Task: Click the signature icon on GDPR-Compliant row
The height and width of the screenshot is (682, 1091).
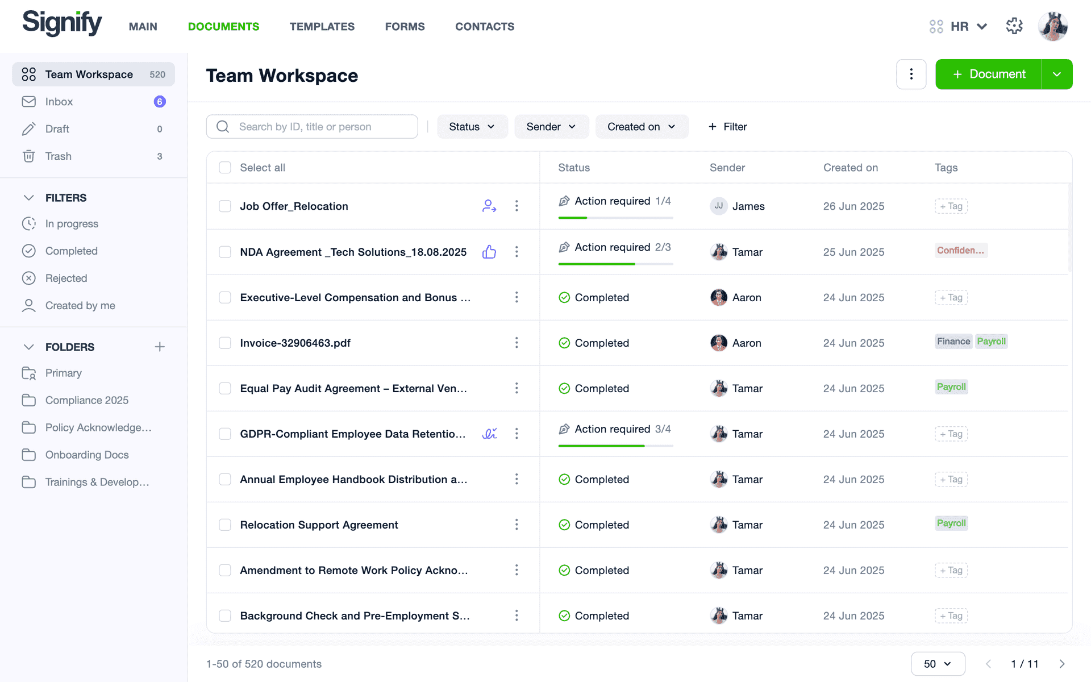Action: [x=489, y=434]
